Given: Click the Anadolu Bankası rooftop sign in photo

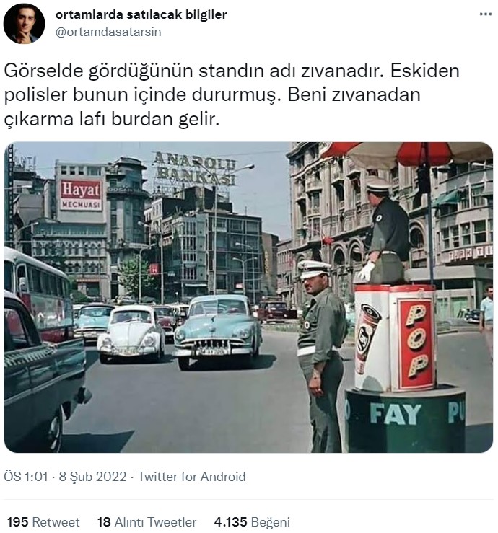Looking at the screenshot, I should click(195, 169).
